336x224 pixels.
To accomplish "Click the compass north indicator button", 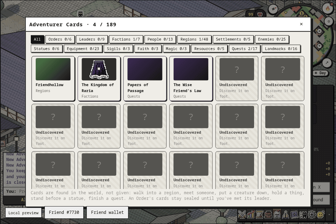I will (x=273, y=9).
